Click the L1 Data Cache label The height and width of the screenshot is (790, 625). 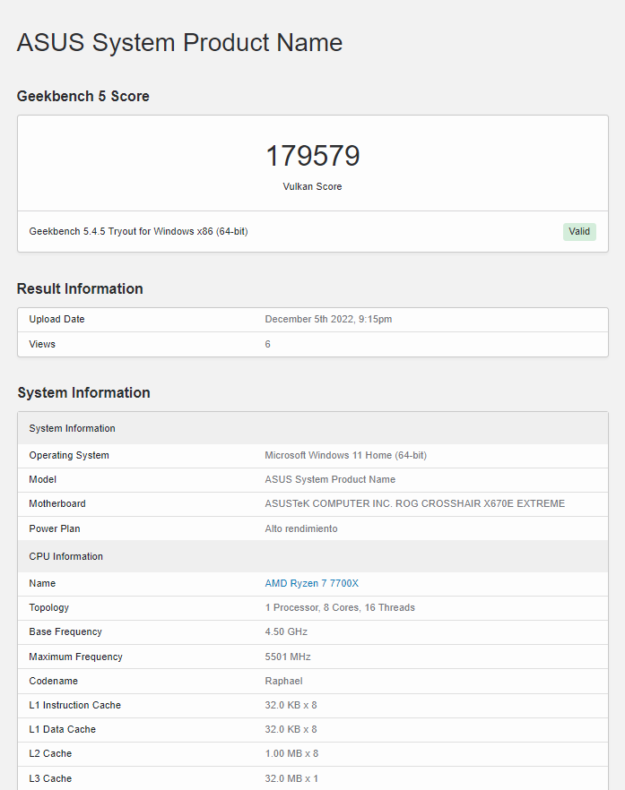[x=62, y=729]
